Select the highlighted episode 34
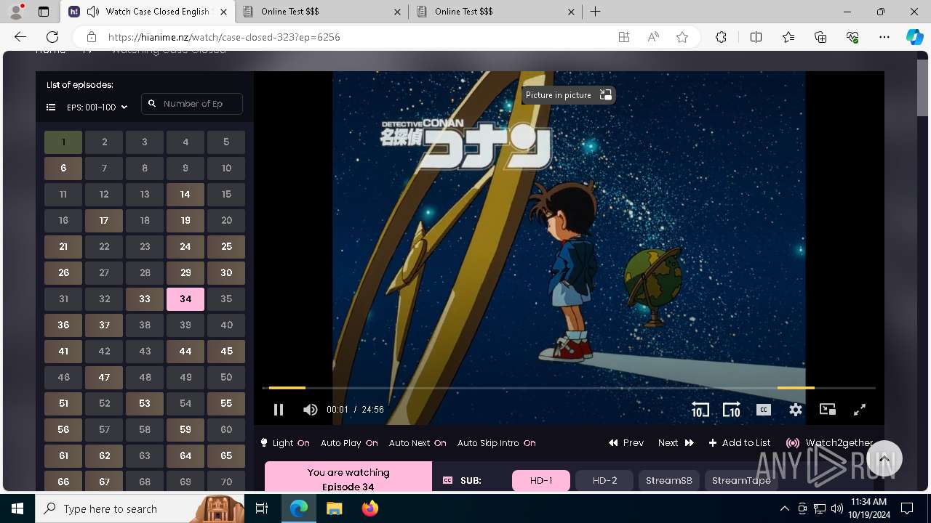 [185, 299]
